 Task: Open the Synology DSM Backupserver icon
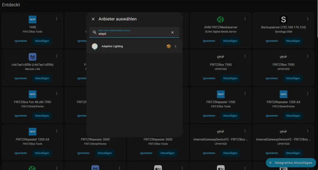(283, 20)
